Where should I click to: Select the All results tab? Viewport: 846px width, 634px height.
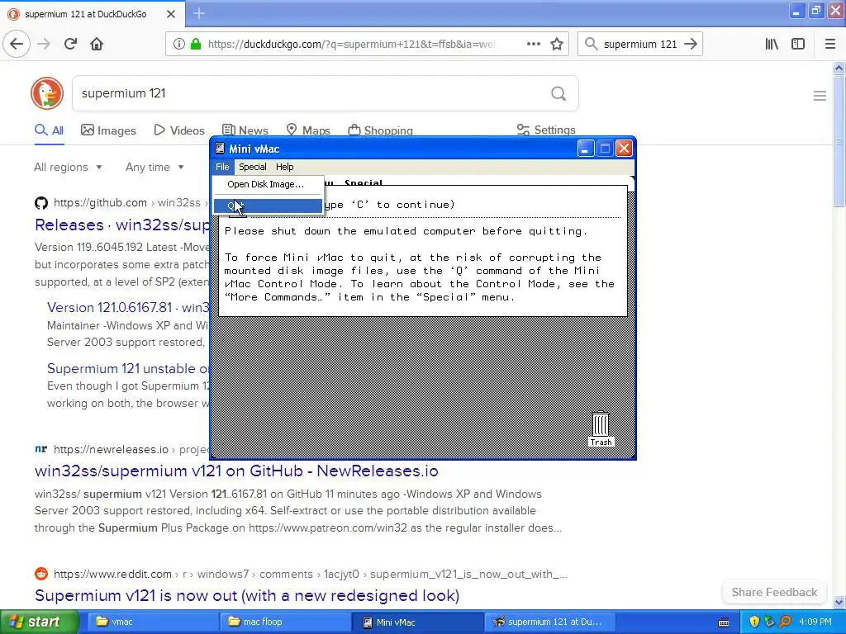point(49,130)
